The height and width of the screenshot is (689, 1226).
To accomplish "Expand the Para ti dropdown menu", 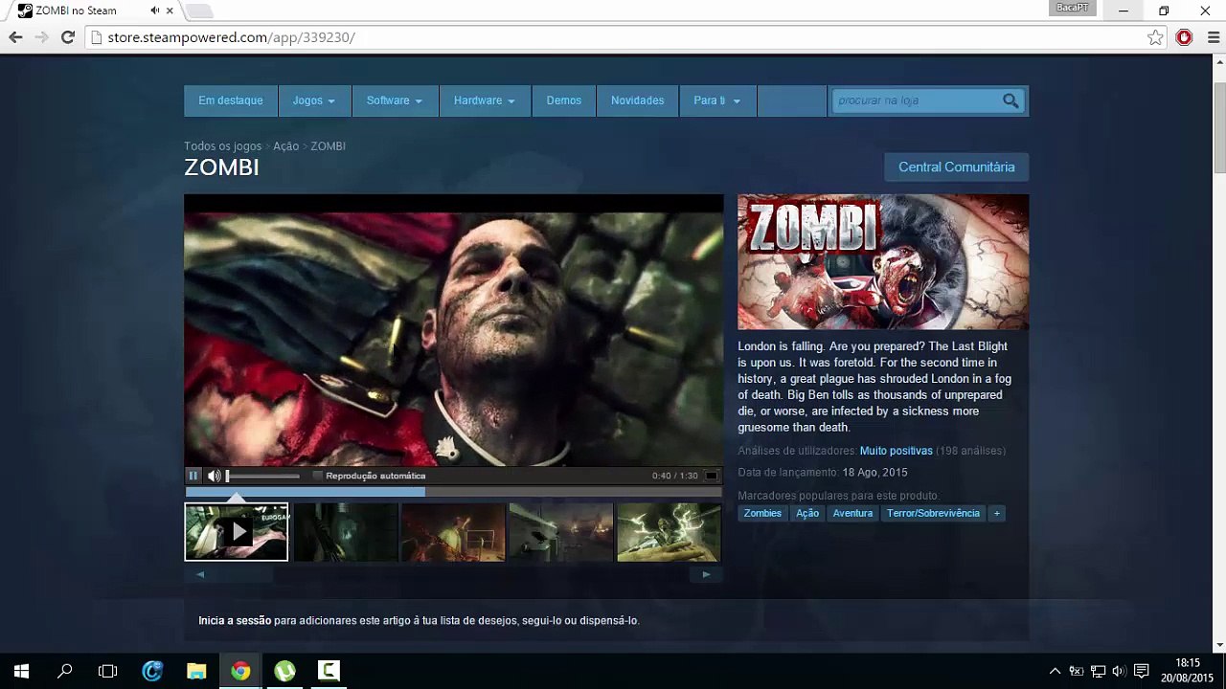I will pos(717,100).
